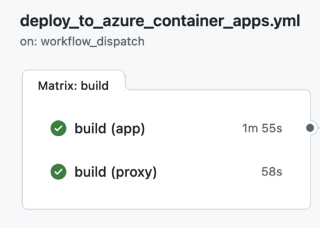Viewport: 320px width, 228px height.
Task: Click the (app) text in first job row
Action: 128,129
